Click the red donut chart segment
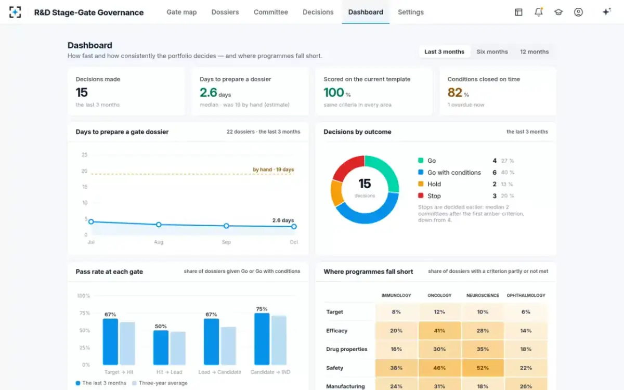 click(x=346, y=166)
